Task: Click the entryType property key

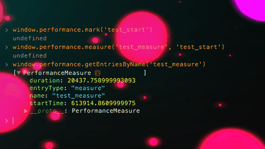Action: [46, 88]
